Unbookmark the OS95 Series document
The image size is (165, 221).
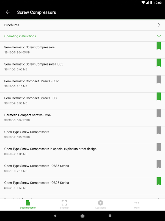coord(159,181)
